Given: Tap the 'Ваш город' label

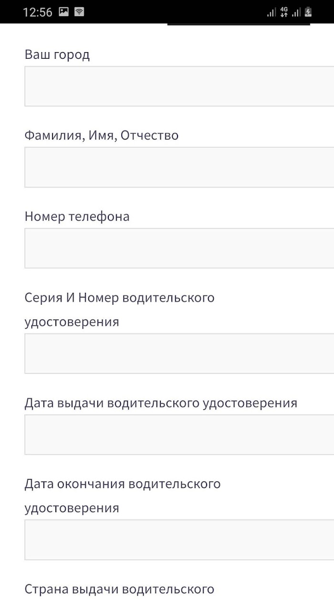Looking at the screenshot, I should pos(57,54).
